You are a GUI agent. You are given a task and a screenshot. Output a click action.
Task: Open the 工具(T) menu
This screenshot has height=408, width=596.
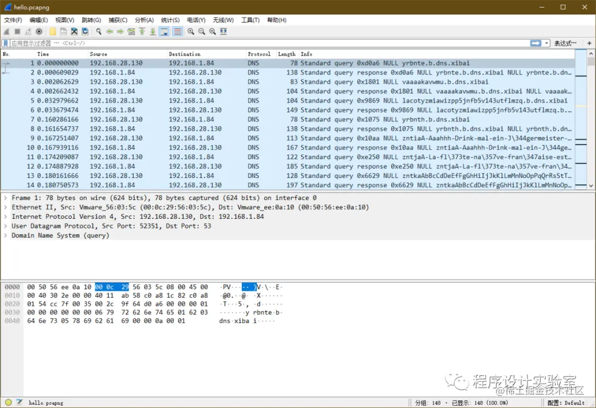pos(250,20)
